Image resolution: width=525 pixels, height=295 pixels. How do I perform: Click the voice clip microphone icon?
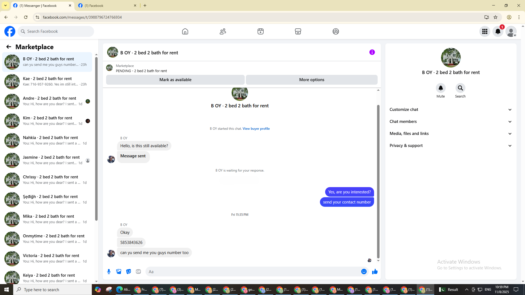point(109,272)
